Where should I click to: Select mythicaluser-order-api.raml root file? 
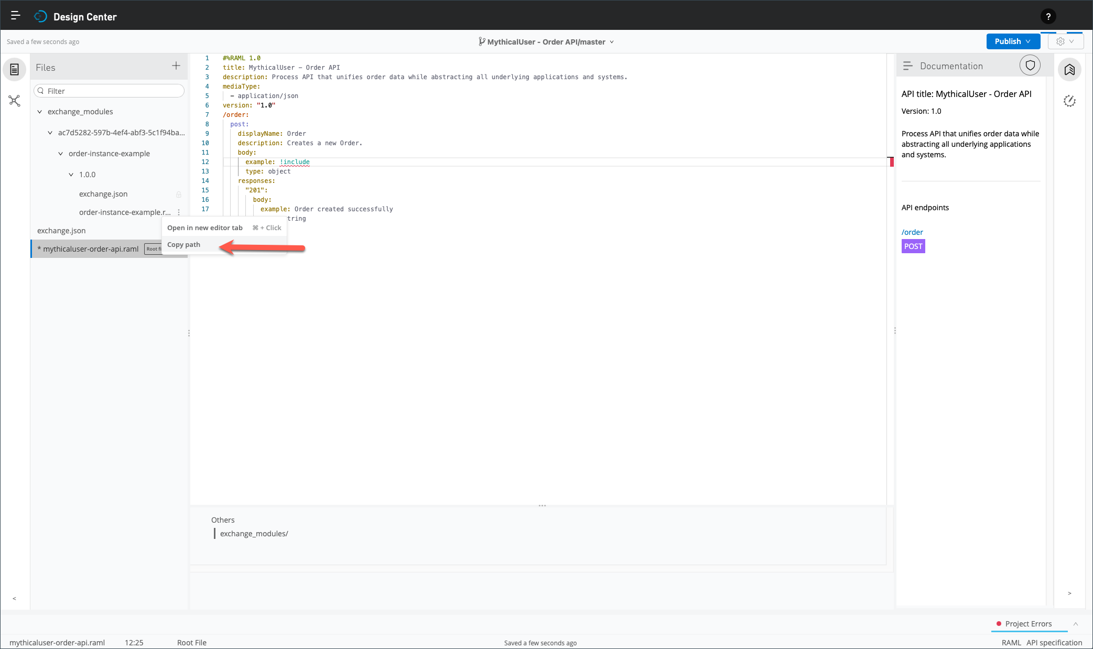click(x=90, y=249)
